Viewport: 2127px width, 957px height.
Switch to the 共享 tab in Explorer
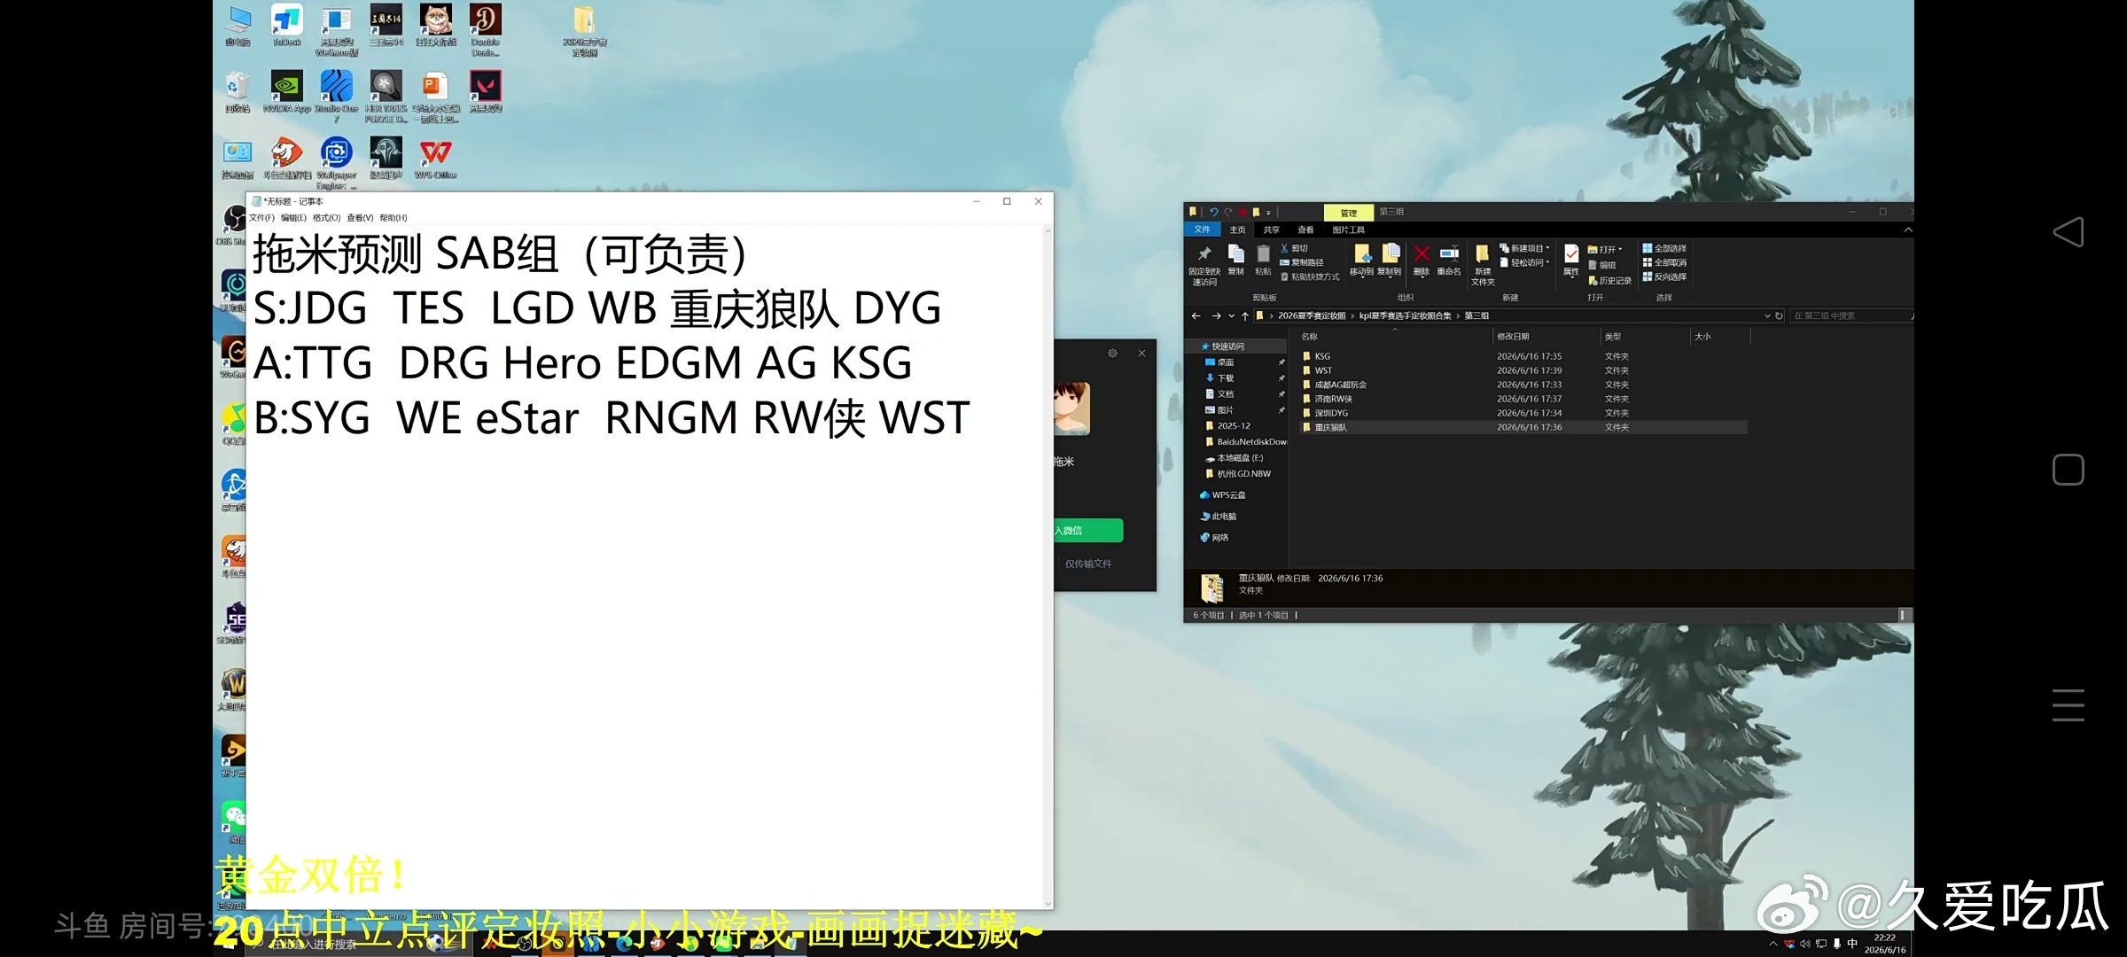(1271, 230)
